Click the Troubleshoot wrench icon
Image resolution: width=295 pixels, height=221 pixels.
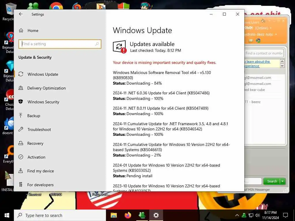21,129
